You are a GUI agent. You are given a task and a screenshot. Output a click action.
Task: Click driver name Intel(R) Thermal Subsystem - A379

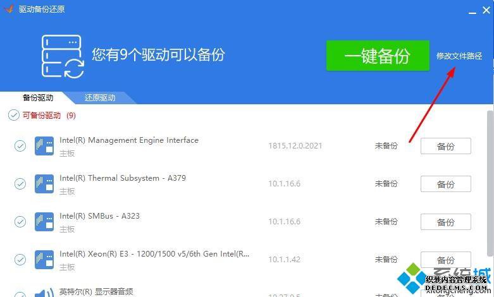pyautogui.click(x=123, y=178)
